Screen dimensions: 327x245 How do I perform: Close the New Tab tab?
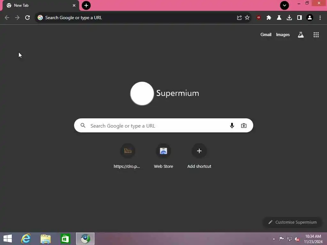(x=74, y=5)
